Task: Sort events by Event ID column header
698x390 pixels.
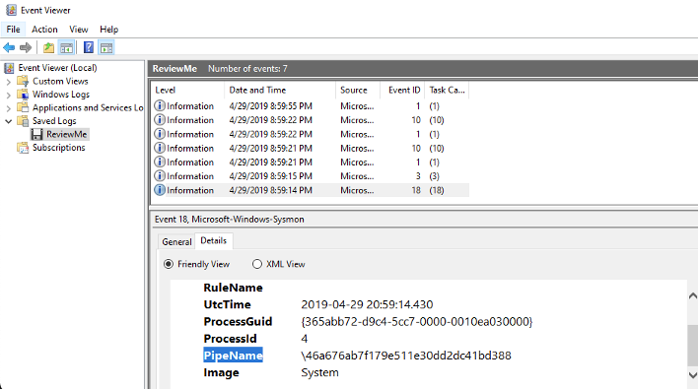Action: click(402, 90)
